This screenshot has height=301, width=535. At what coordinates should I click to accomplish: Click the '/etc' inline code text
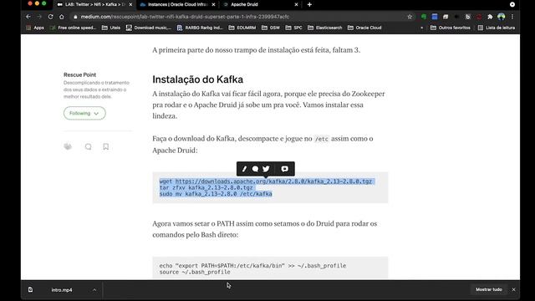coord(321,139)
